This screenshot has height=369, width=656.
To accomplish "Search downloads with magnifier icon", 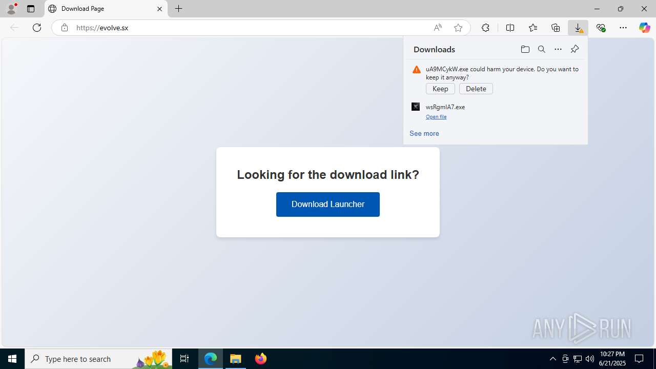I will coord(541,49).
